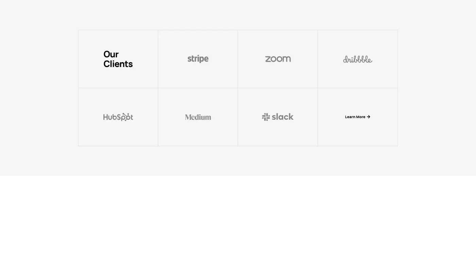Click the word "Our" in the heading
This screenshot has width=476, height=268.
[111, 54]
